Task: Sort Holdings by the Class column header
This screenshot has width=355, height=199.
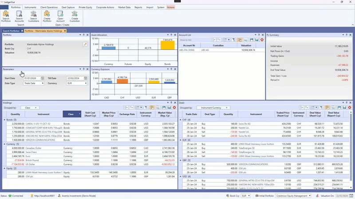Action: (x=72, y=114)
